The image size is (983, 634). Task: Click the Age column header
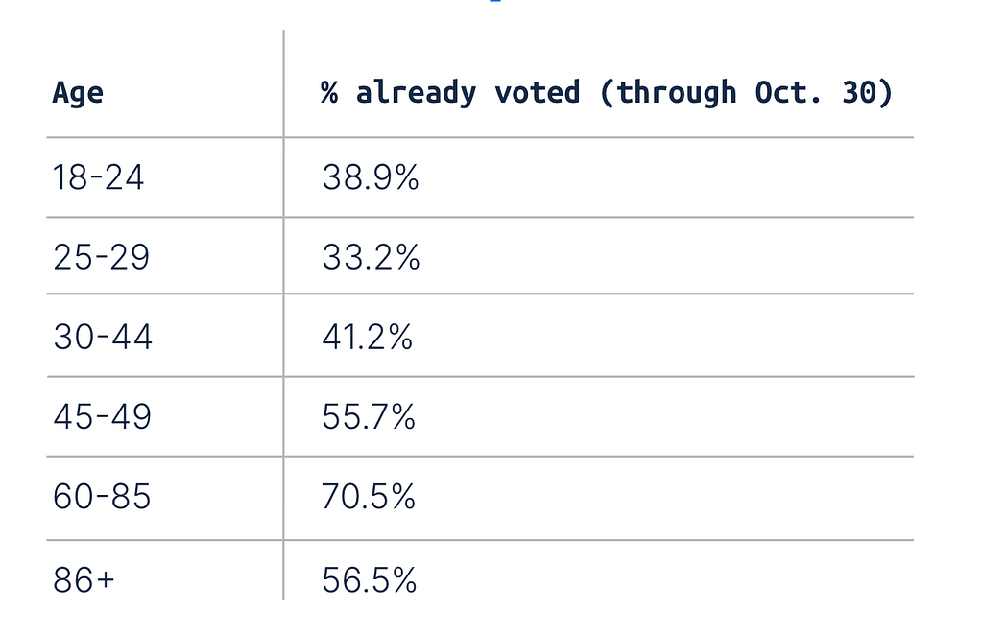[78, 93]
